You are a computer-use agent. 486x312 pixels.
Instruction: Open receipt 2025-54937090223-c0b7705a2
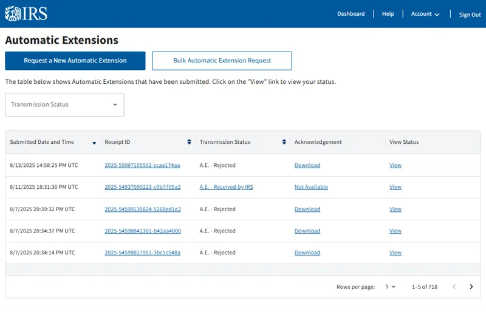[143, 187]
